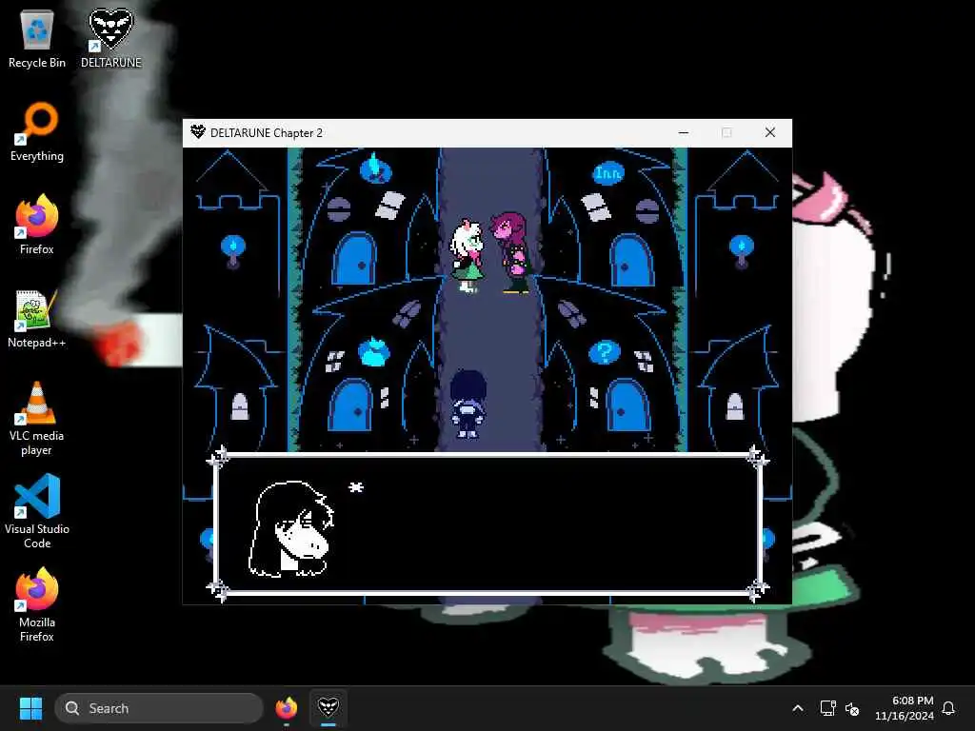The image size is (975, 731).
Task: Select the DELTARUNE desktop shortcut
Action: 110,38
